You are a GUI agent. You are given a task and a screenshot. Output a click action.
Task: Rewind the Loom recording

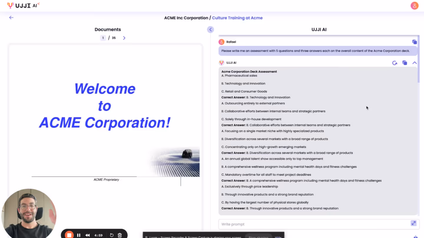87,235
